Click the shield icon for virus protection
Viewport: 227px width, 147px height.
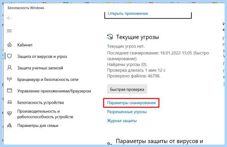(9, 56)
